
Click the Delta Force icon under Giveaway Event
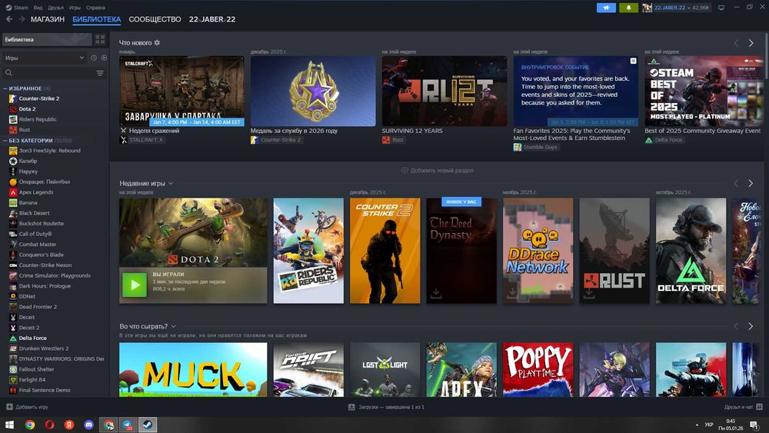click(x=649, y=140)
